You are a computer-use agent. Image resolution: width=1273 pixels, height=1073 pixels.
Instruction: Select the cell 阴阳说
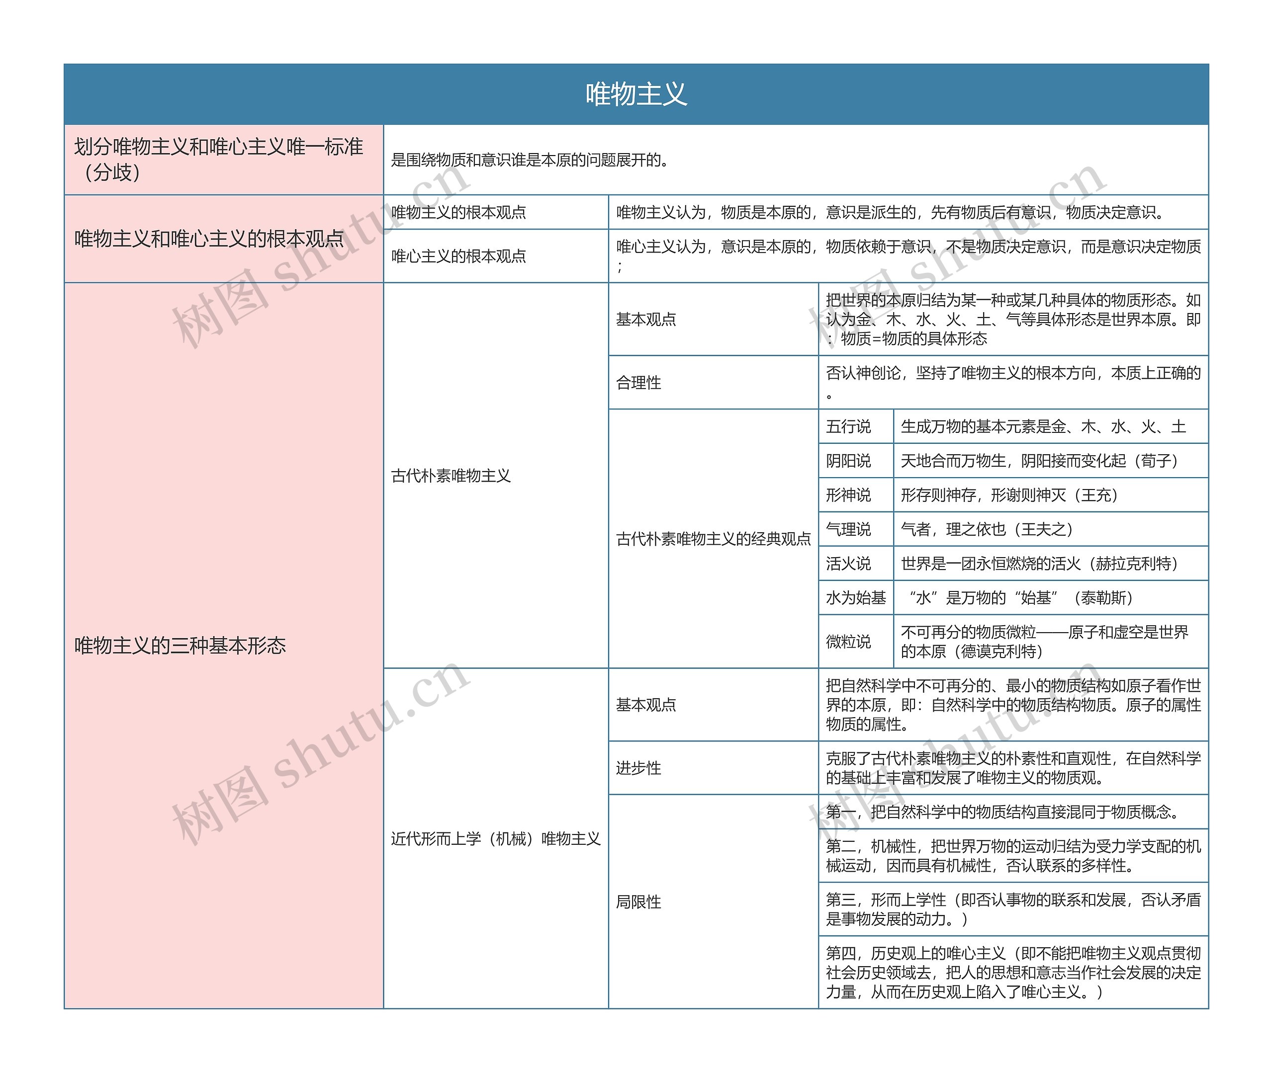click(856, 461)
